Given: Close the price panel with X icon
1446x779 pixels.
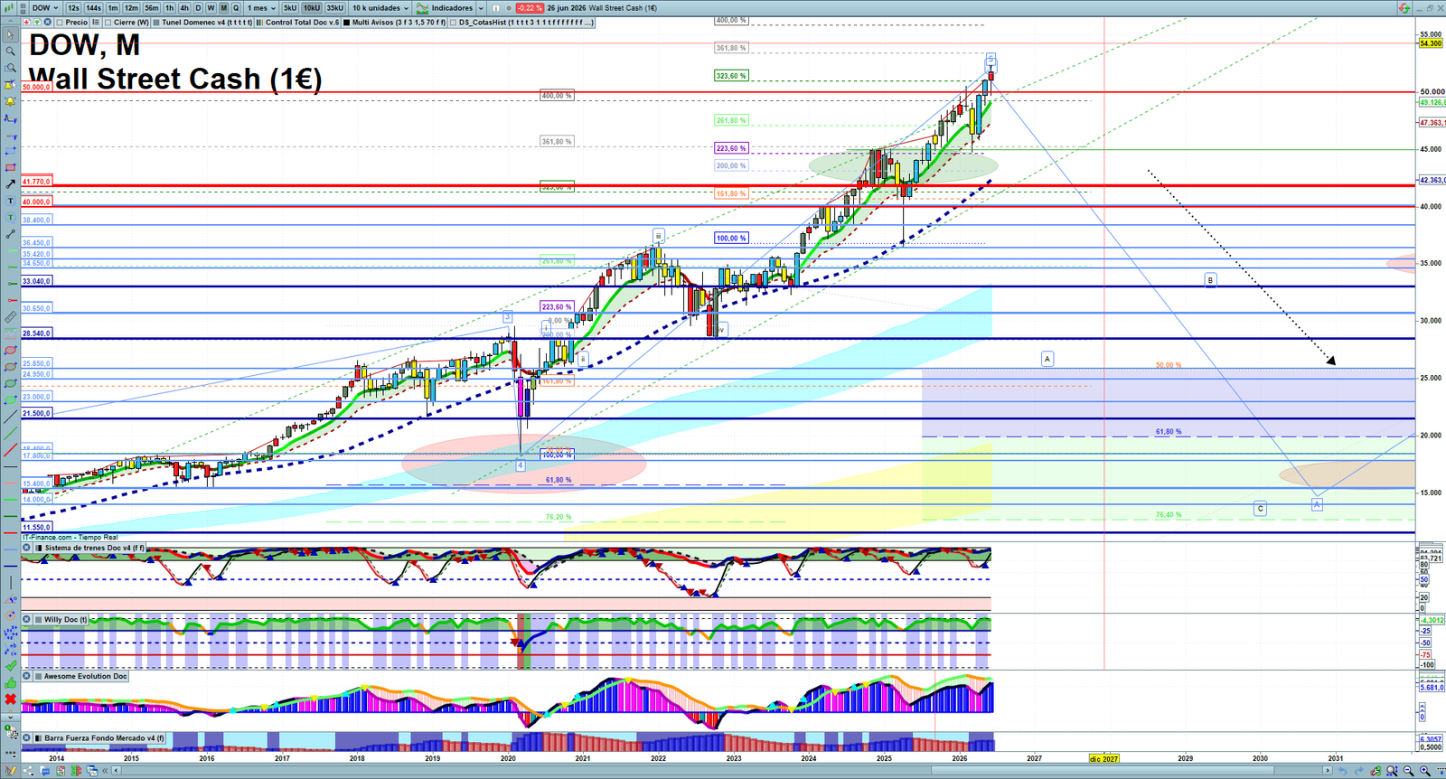Looking at the screenshot, I should 47,22.
